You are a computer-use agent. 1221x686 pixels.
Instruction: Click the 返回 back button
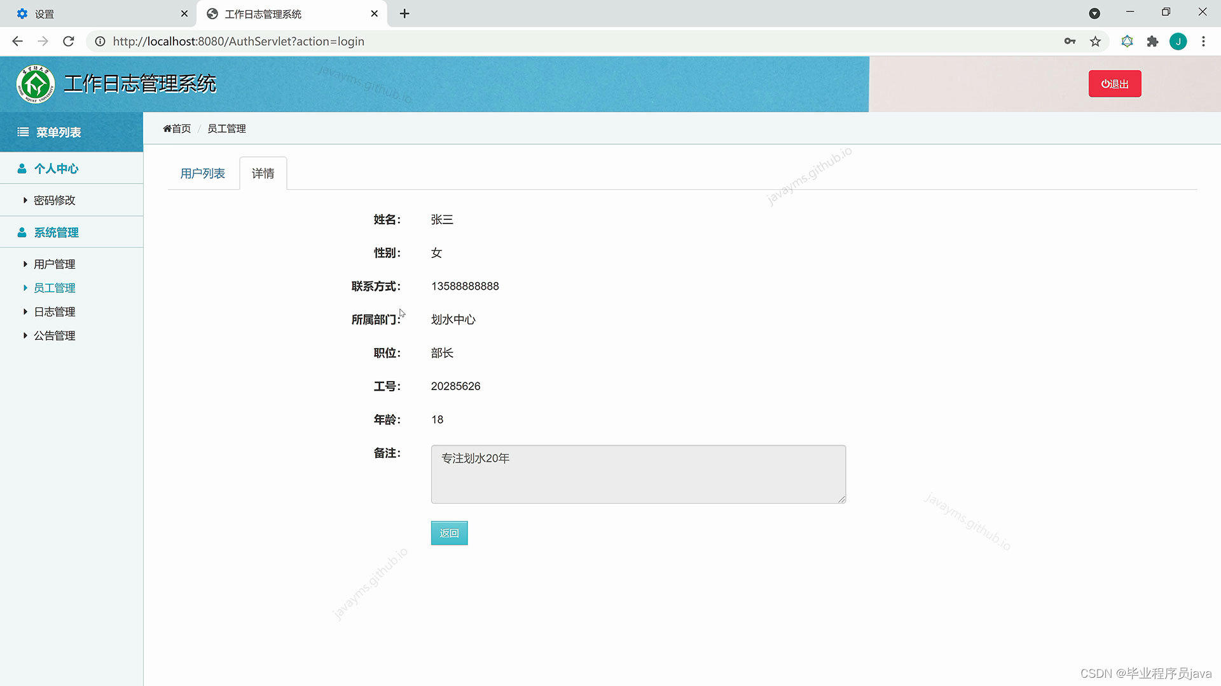click(x=449, y=533)
